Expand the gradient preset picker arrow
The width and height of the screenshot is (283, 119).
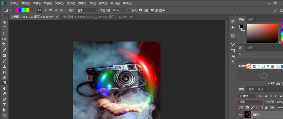(32, 10)
